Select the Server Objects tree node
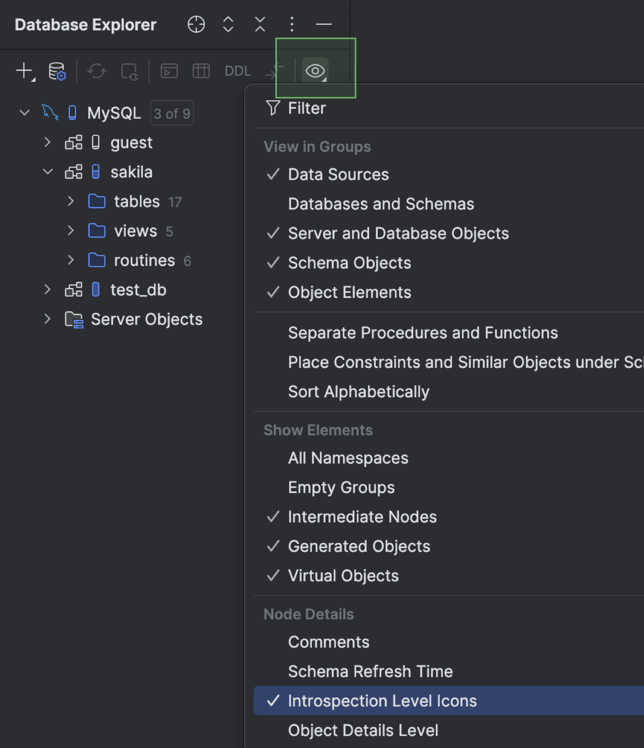644x748 pixels. coord(146,319)
